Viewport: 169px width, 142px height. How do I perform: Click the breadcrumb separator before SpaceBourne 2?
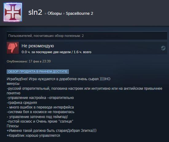coord(64,14)
